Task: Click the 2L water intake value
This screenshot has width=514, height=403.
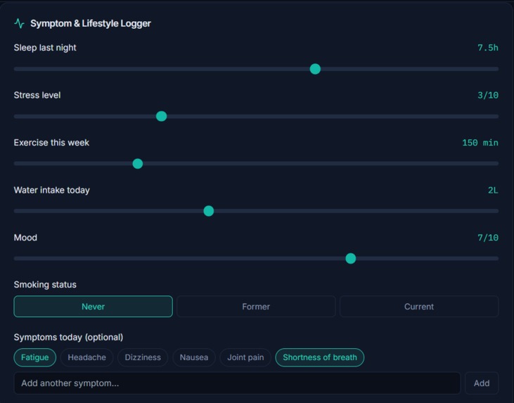Action: [x=493, y=190]
